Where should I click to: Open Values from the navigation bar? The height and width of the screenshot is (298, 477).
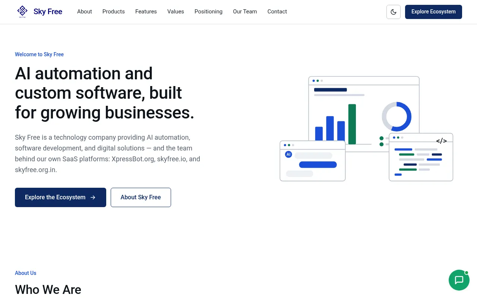pyautogui.click(x=176, y=12)
